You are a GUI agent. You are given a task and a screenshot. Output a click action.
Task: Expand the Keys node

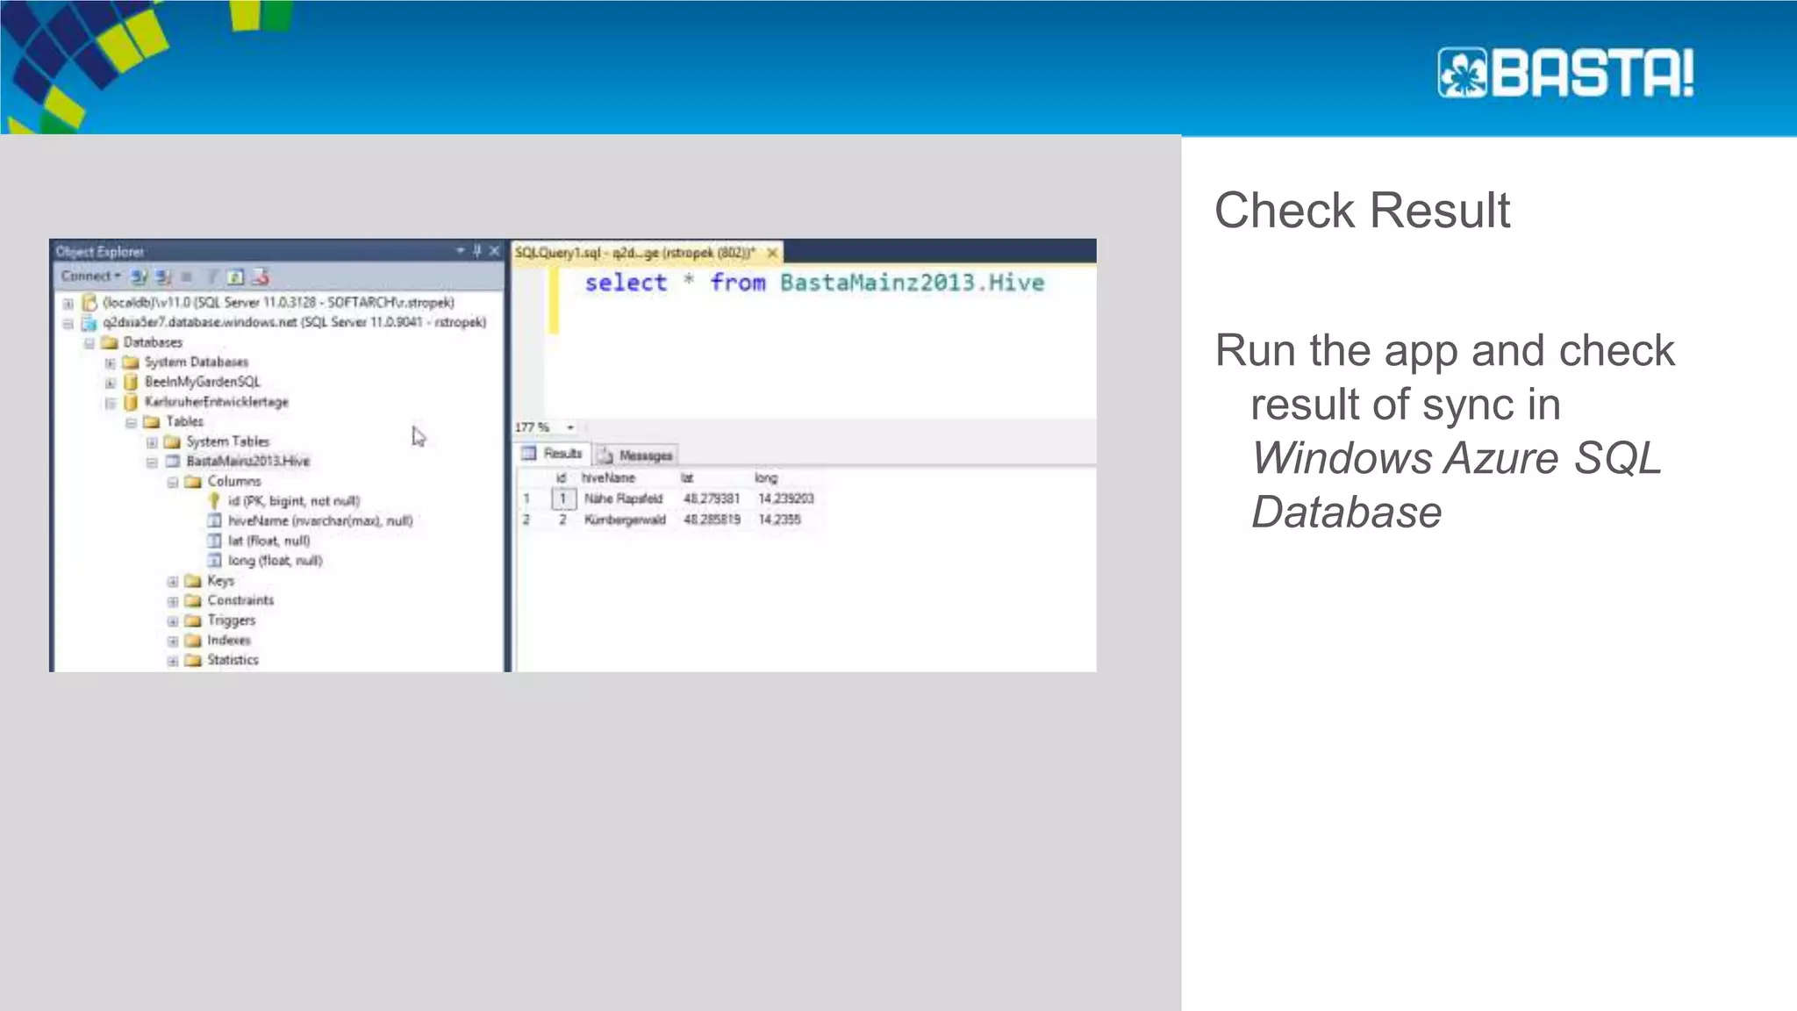173,582
